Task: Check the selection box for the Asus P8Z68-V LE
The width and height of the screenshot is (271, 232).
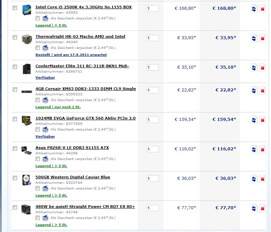Action: coord(15,148)
